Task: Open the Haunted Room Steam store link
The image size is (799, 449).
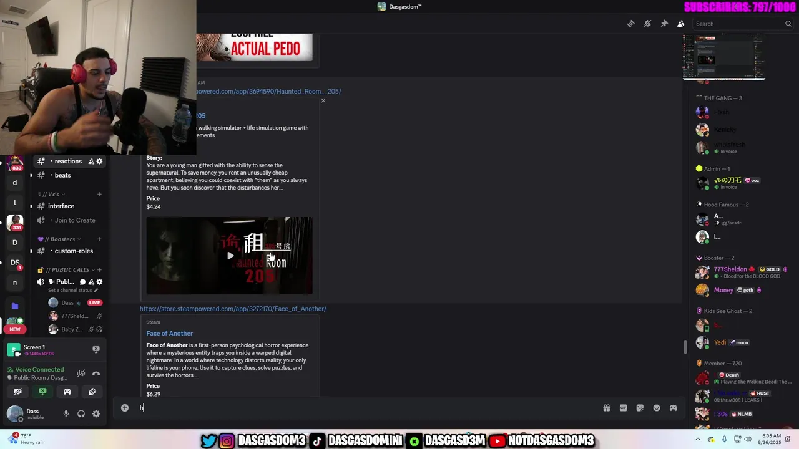Action: (268, 91)
